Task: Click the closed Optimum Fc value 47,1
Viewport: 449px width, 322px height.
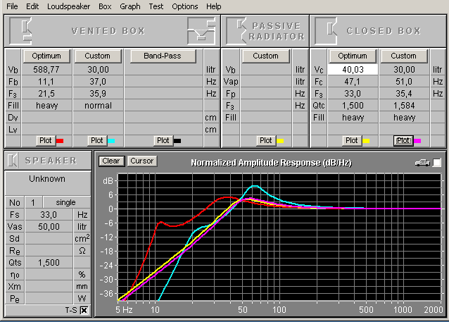Action: [353, 82]
